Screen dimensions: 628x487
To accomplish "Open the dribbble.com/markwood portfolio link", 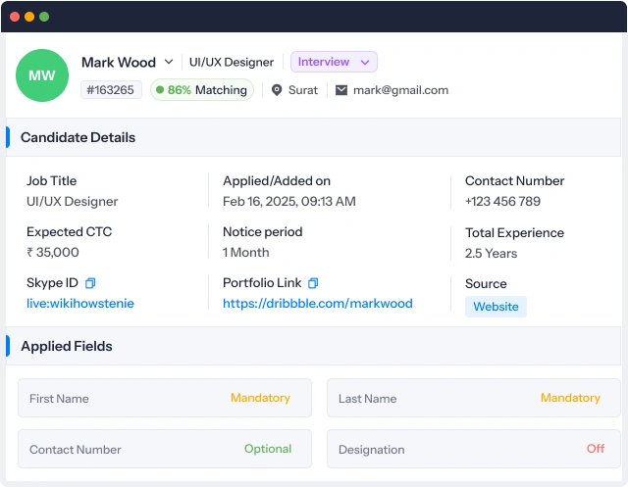I will coord(318,304).
